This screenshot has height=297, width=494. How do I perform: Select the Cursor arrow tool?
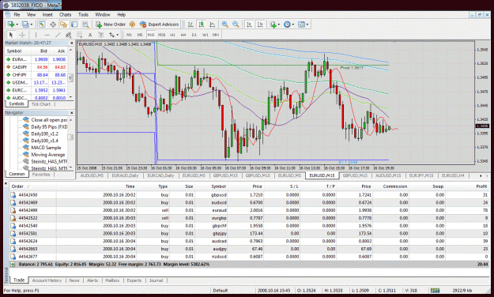(11, 35)
